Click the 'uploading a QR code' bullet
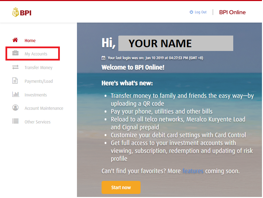The width and height of the screenshot is (263, 198). 182,100
